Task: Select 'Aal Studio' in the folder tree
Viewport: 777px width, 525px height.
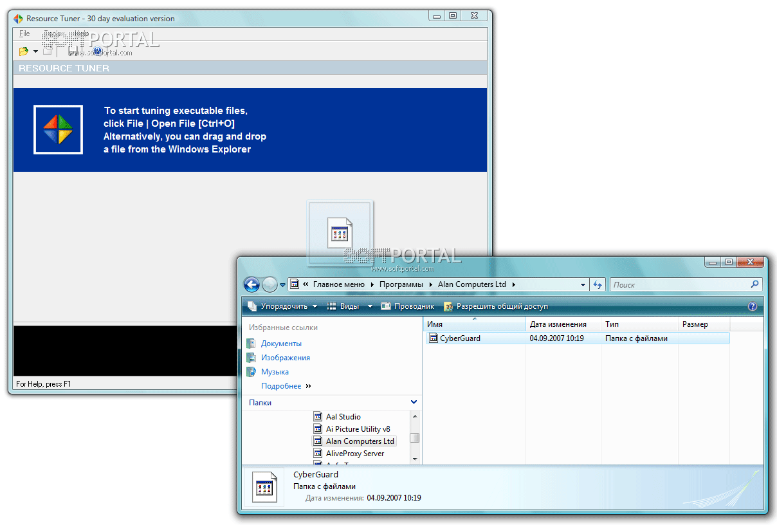Action: click(343, 417)
